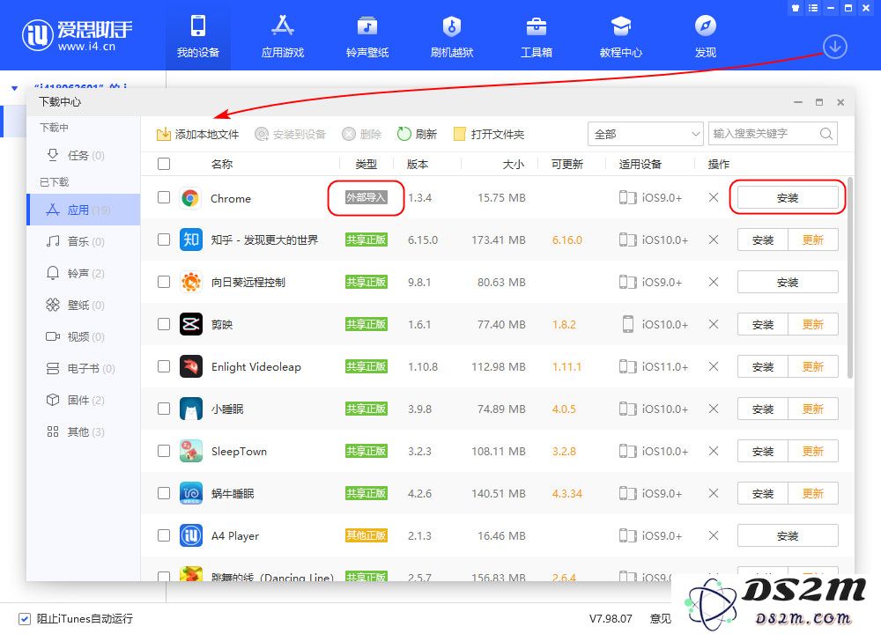Update the 小睡眠 app

click(x=813, y=409)
